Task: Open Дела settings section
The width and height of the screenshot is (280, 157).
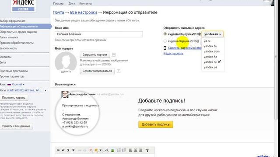Action: [x=3, y=62]
